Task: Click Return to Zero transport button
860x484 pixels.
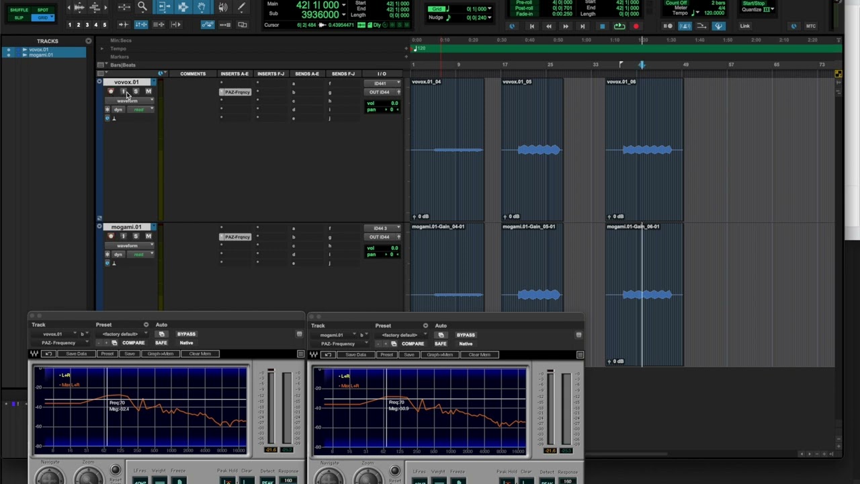Action: point(531,26)
